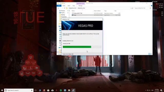The height and width of the screenshot is (92, 164).
Task: Open the ASUS ROG hexagon icon
Action: pos(39,73)
